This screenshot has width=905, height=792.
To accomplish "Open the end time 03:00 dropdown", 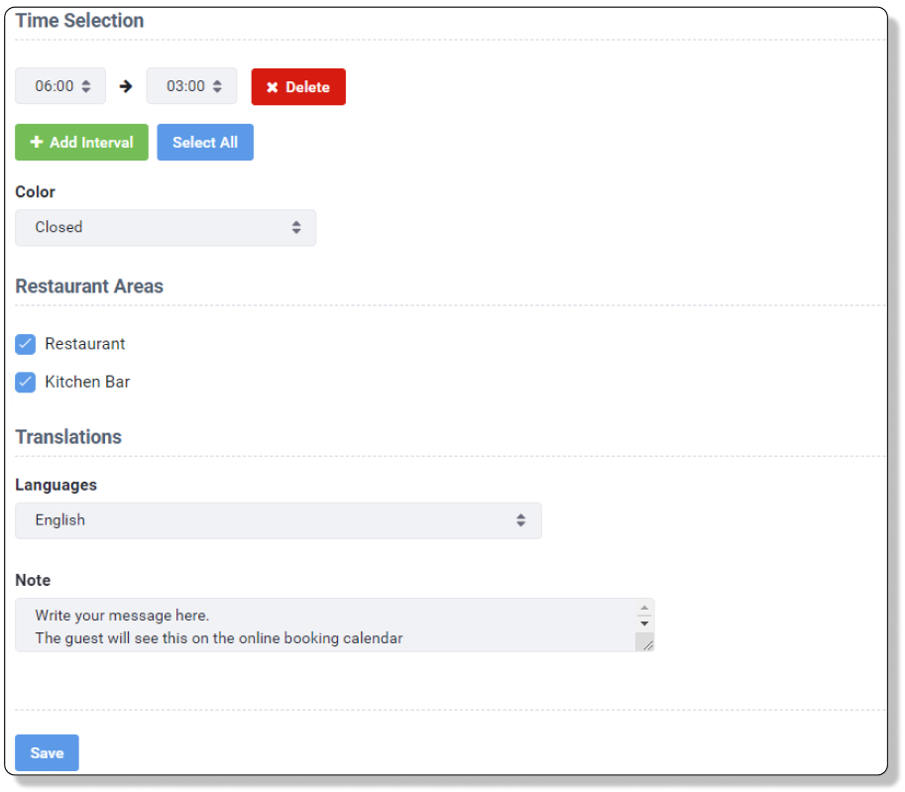I will pos(185,86).
